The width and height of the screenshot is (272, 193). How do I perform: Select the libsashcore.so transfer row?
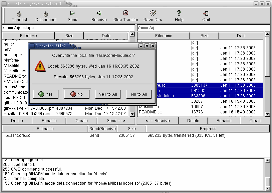pos(136,135)
